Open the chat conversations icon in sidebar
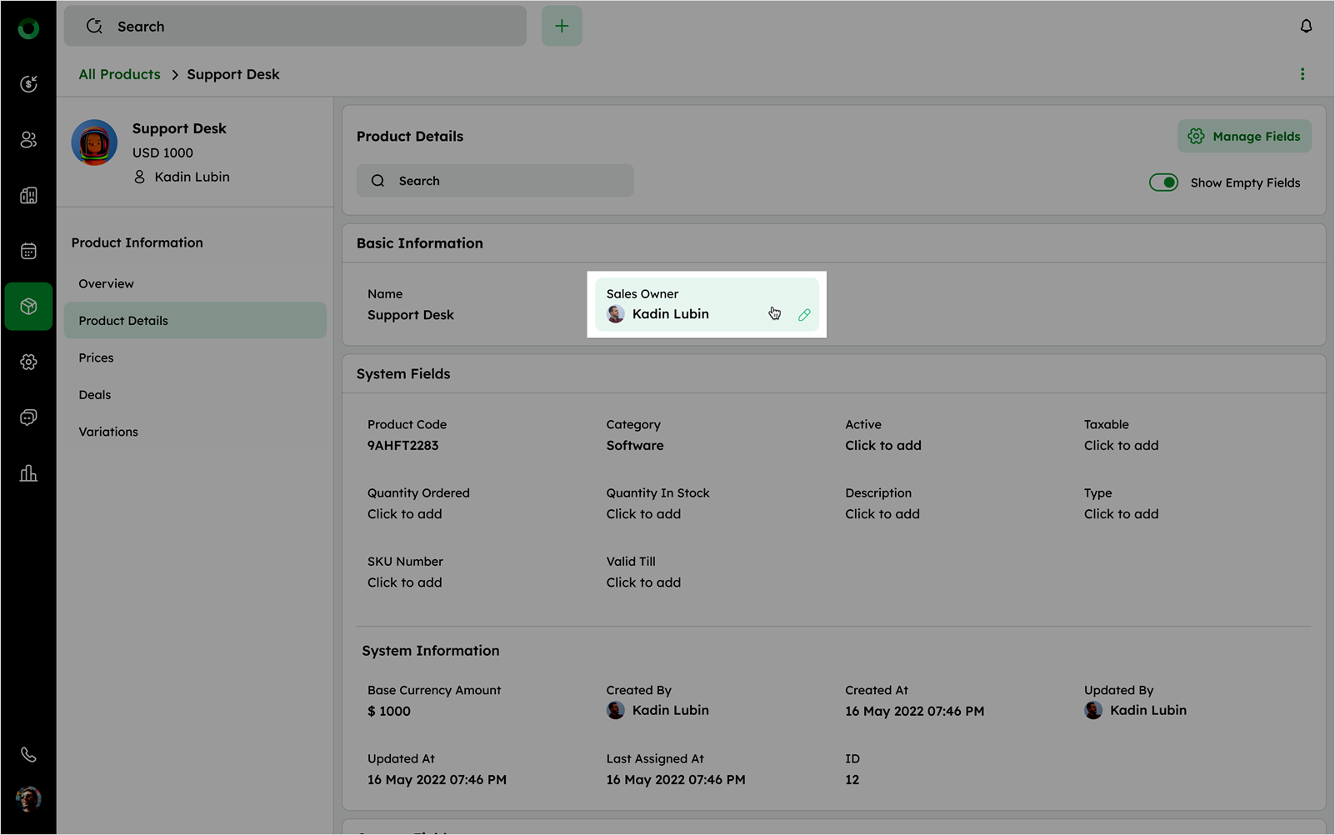 tap(28, 417)
